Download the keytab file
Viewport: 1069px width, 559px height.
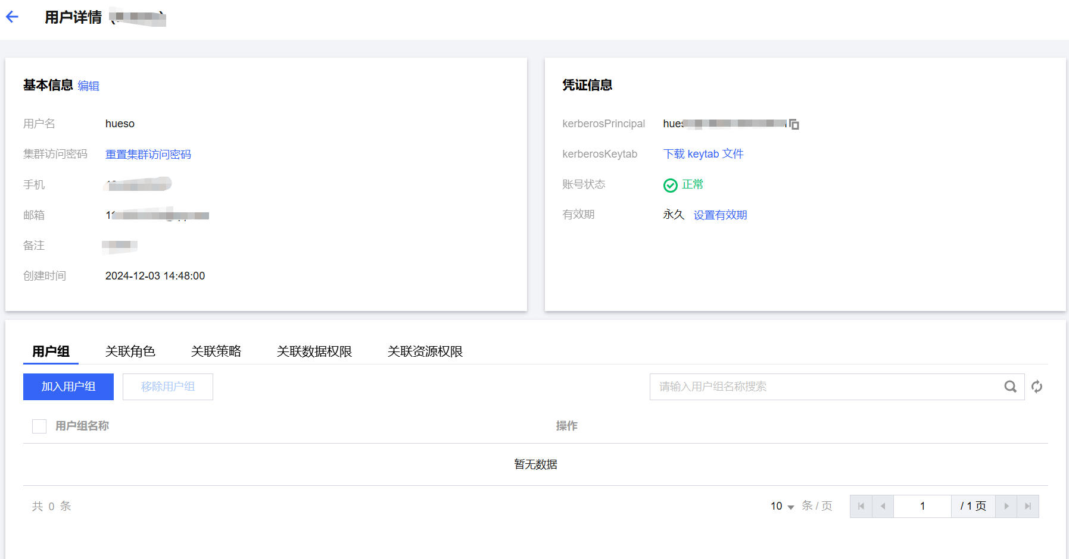703,154
